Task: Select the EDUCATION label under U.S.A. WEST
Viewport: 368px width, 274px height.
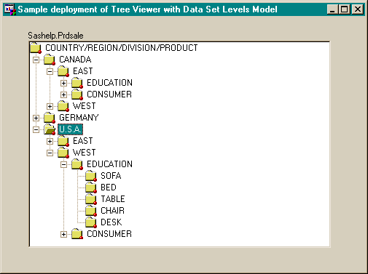Action: pos(109,164)
